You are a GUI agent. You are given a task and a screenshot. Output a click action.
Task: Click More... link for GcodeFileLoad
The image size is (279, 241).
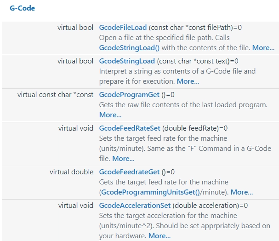click(263, 48)
